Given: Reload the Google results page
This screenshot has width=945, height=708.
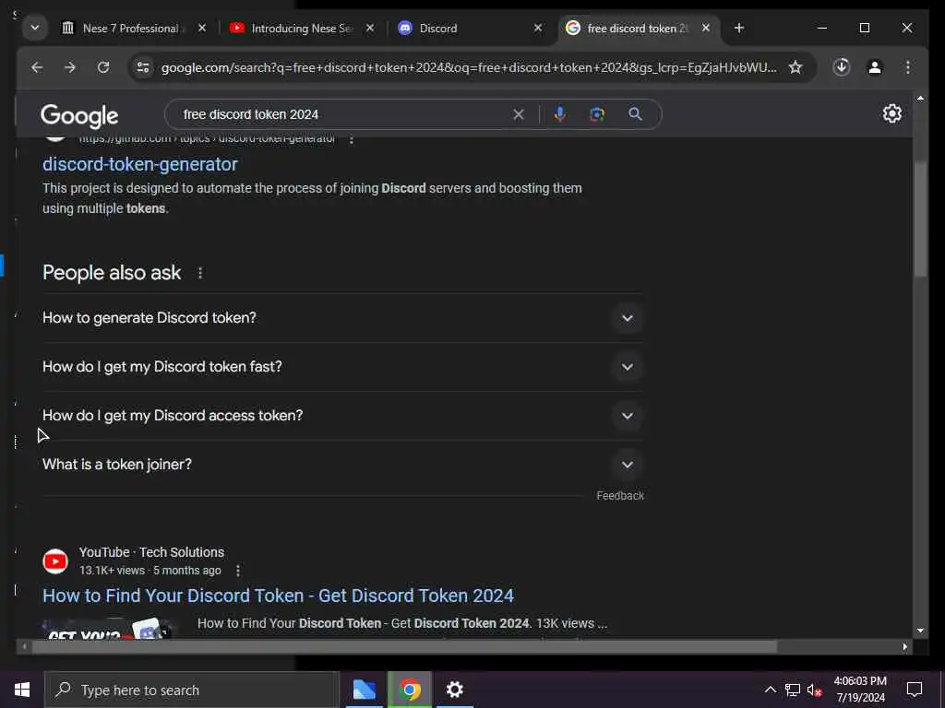Looking at the screenshot, I should [x=103, y=67].
